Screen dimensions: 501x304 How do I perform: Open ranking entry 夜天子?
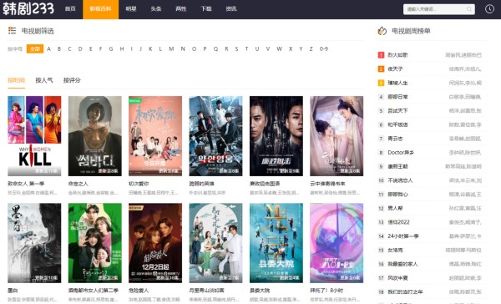point(395,68)
